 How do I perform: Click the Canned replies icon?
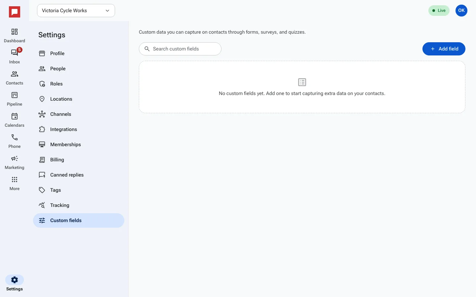(x=42, y=175)
